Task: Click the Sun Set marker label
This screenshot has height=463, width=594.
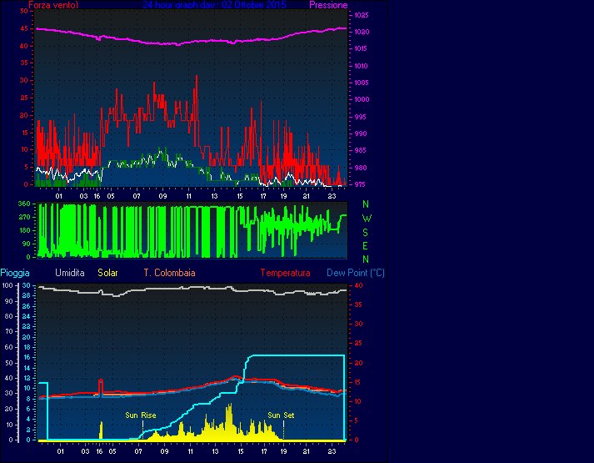Action: (281, 415)
